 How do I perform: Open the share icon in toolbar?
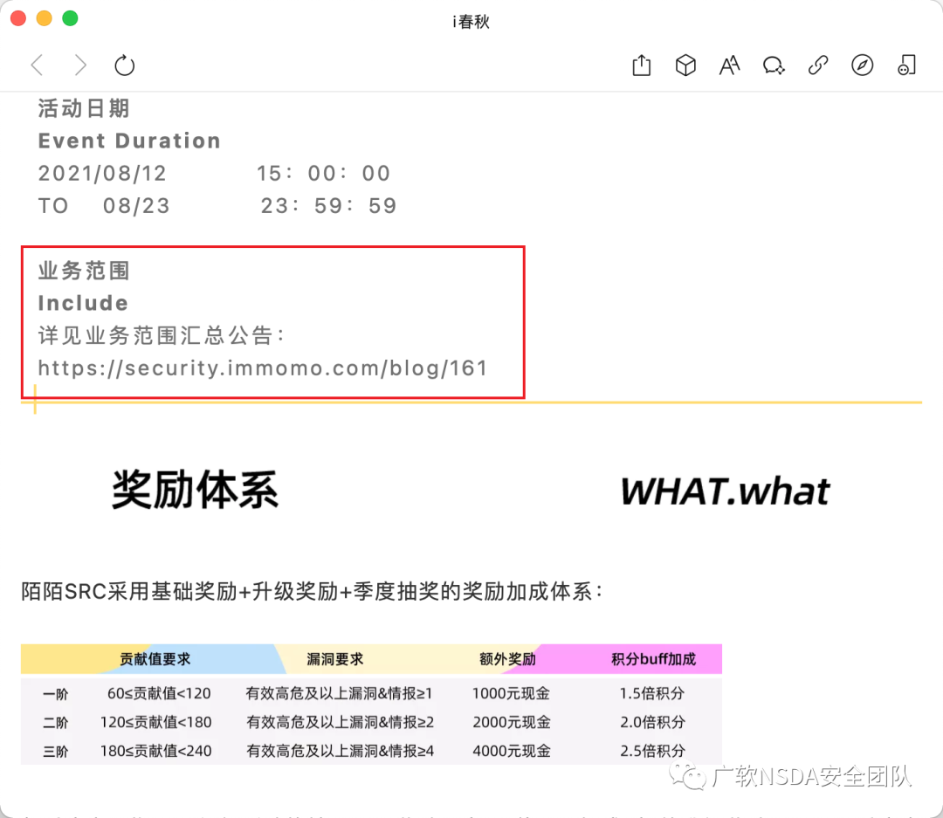tap(642, 65)
